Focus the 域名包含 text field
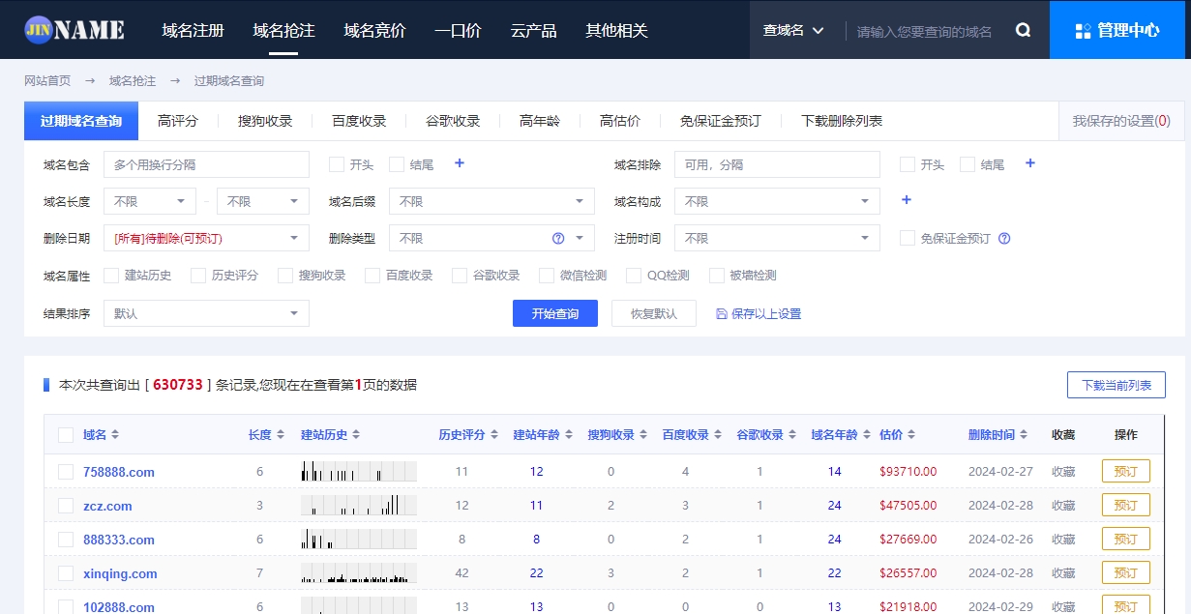This screenshot has width=1191, height=614. point(206,164)
